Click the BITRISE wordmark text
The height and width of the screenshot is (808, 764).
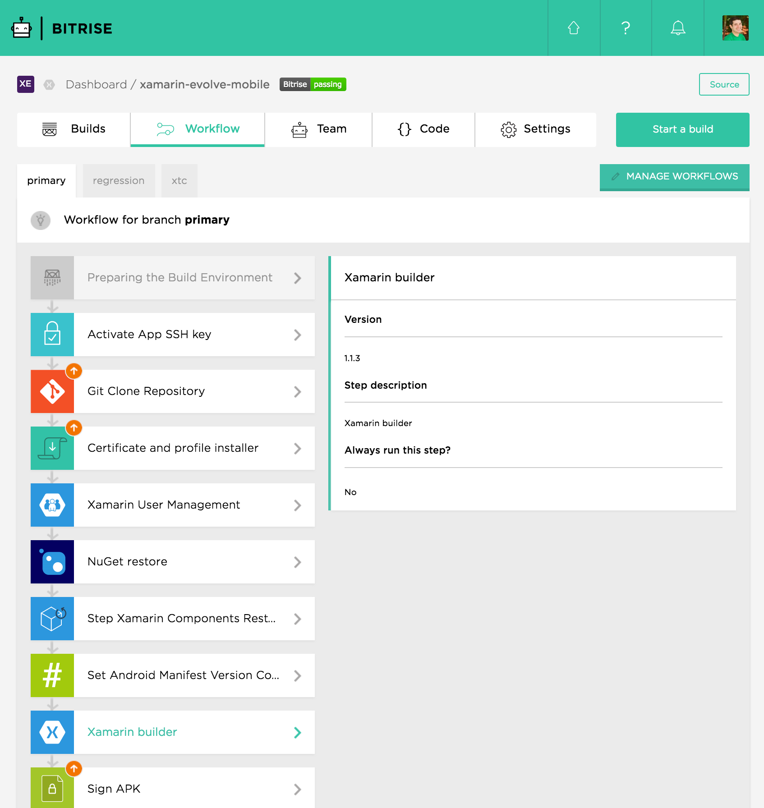tap(82, 29)
